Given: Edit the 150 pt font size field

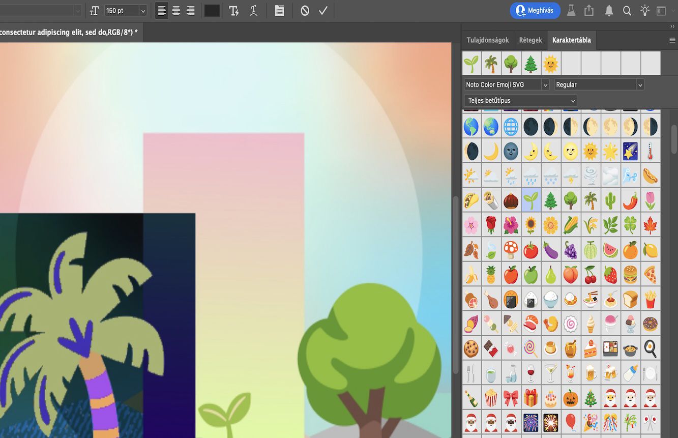Looking at the screenshot, I should 121,11.
